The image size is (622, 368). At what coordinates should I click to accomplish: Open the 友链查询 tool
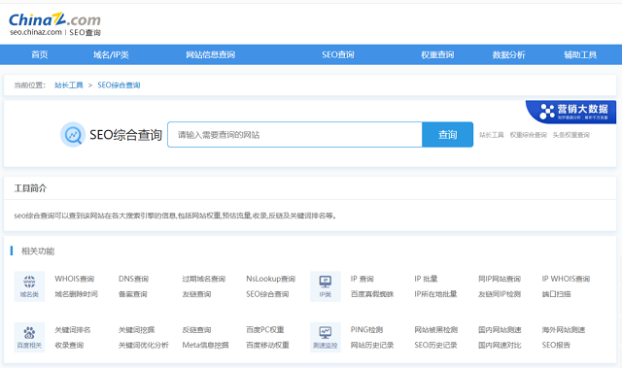[196, 294]
